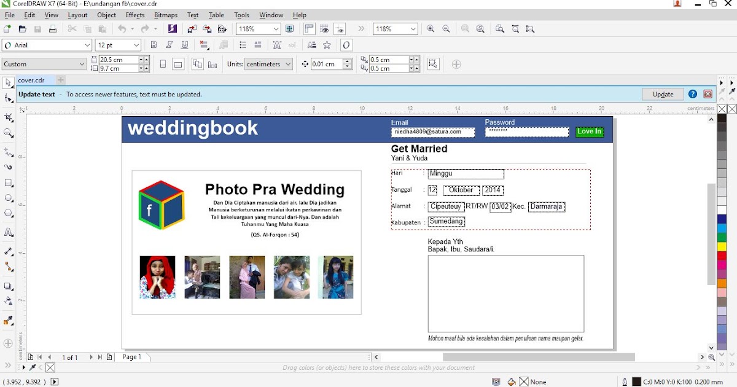
Task: Click the Publish to PDF icon
Action: pos(222,29)
